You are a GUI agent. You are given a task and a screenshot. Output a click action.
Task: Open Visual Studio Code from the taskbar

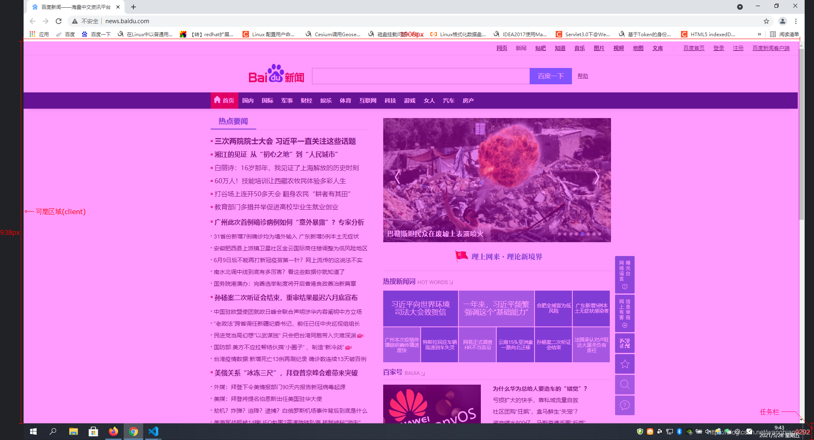click(x=153, y=431)
